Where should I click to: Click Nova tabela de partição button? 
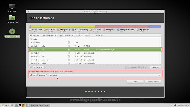click(x=138, y=67)
